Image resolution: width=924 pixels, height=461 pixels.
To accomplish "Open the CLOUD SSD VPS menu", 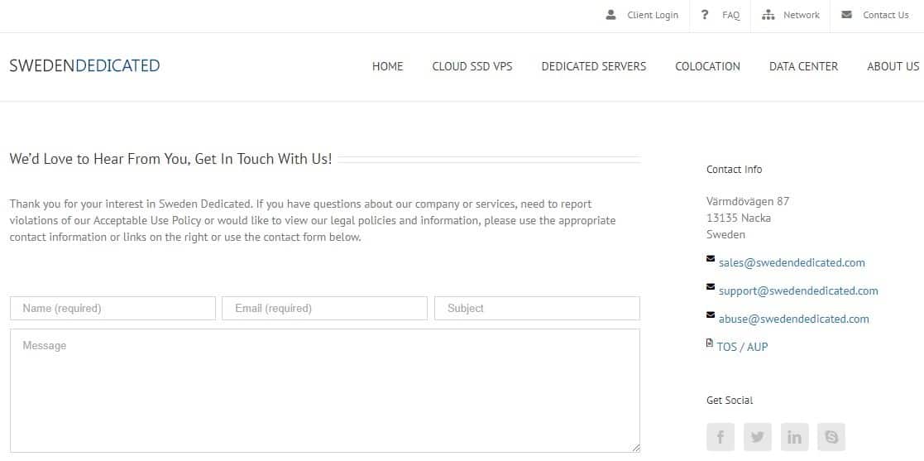I will tap(472, 66).
